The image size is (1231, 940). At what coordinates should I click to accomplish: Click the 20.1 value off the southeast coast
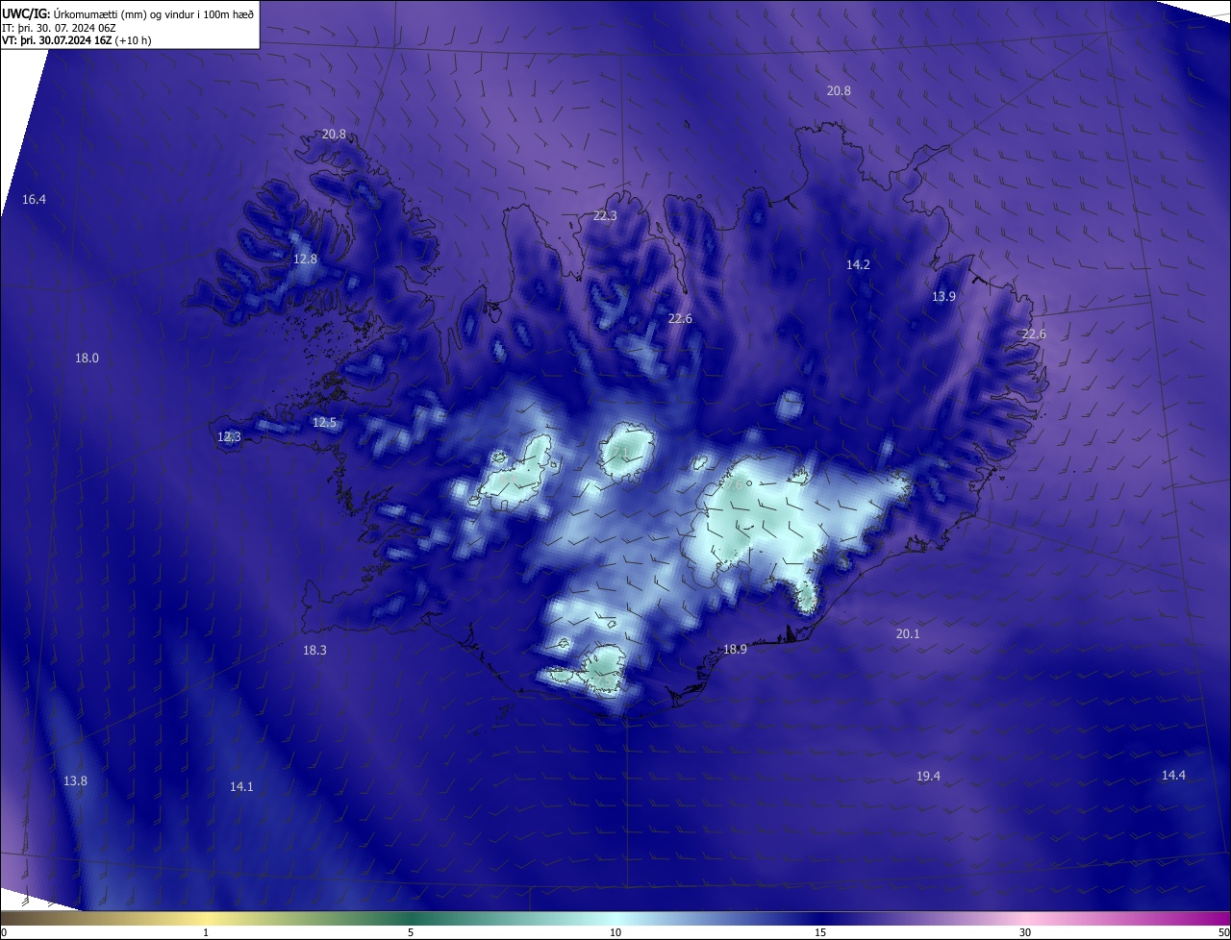pos(908,633)
